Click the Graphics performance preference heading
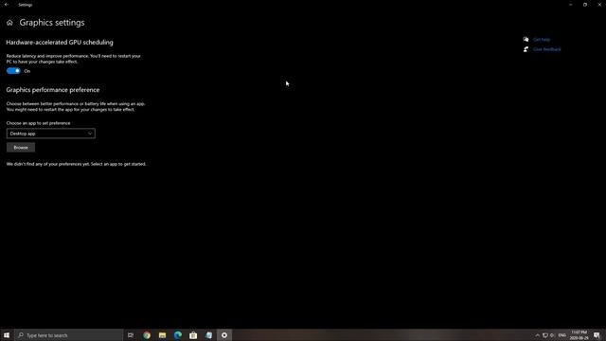Viewport: 606px width, 341px height. (x=53, y=90)
